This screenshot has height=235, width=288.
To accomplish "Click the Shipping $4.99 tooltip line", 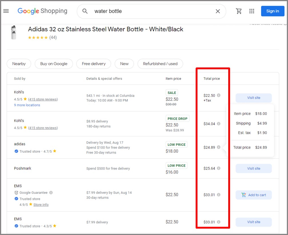I will 251,123.
